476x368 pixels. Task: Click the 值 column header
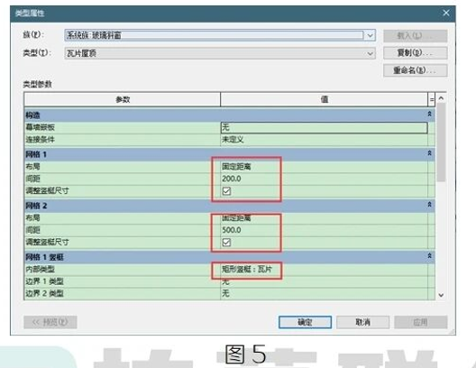click(324, 99)
